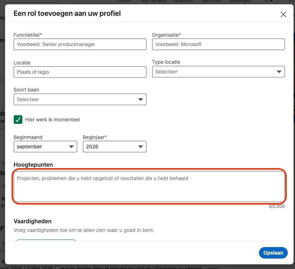Close the 'Een rol toevoegen' dialog
This screenshot has width=295, height=269.
coord(283,14)
